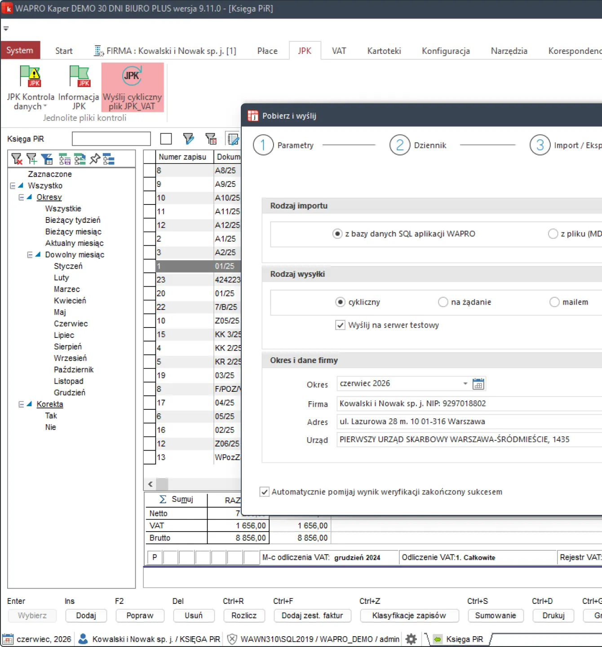Click the Rozlicz button
This screenshot has height=647, width=602.
pos(244,616)
